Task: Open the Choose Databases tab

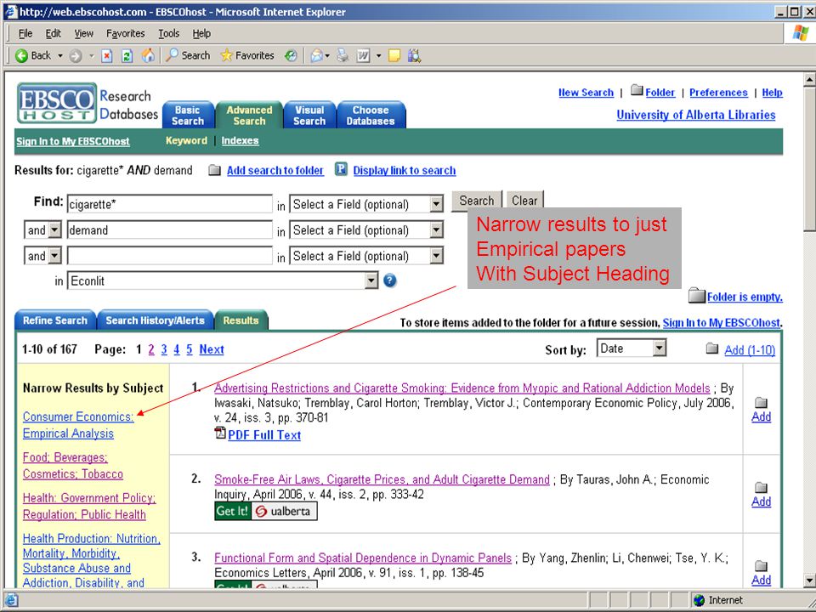Action: (371, 115)
